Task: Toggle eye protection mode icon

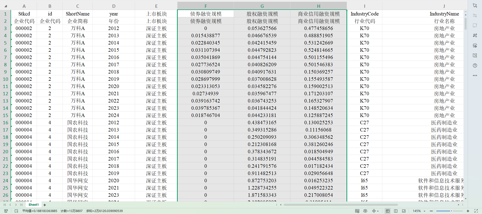Action: 365,211
